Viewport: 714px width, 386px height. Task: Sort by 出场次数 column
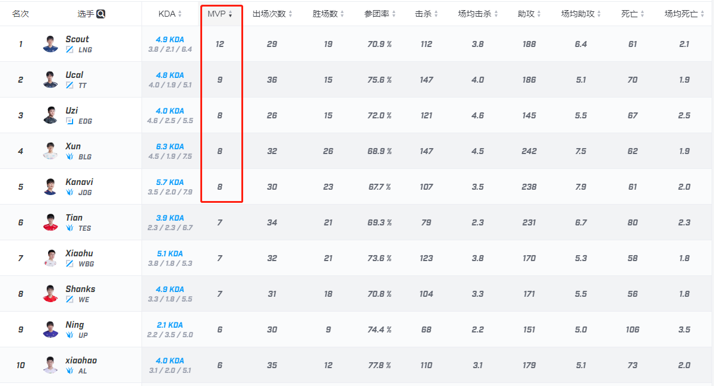(272, 14)
